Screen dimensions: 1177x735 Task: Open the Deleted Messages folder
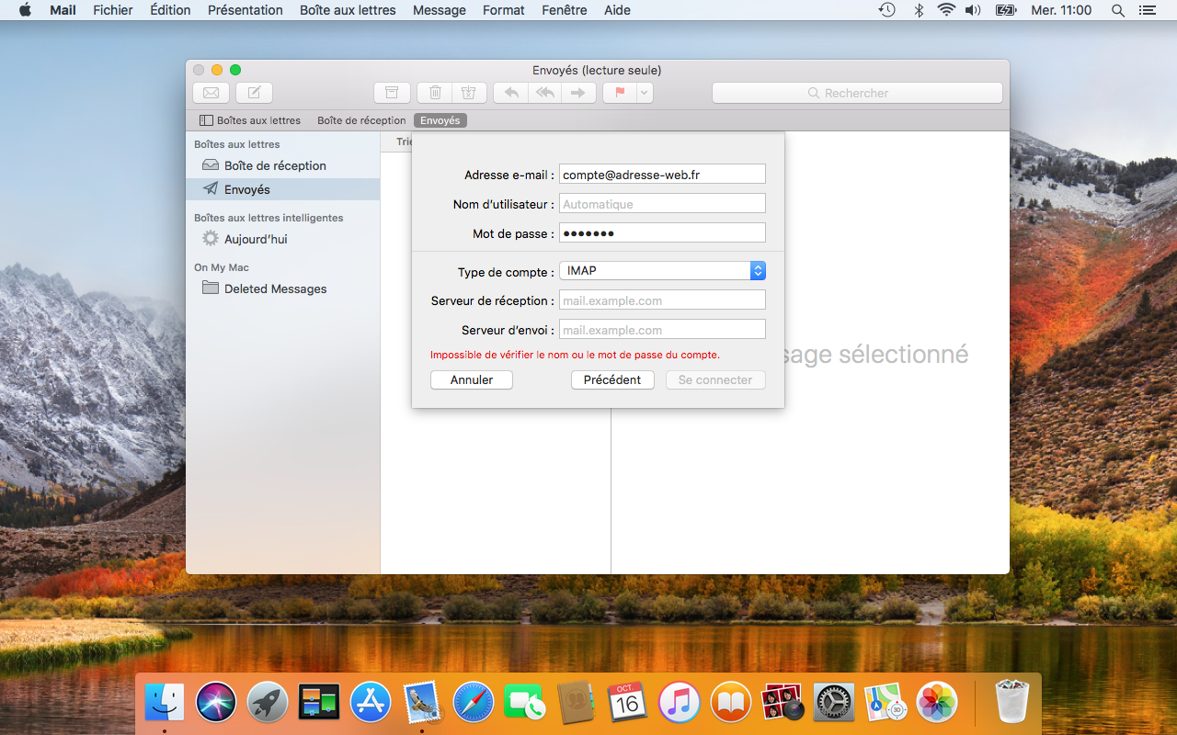(283, 288)
